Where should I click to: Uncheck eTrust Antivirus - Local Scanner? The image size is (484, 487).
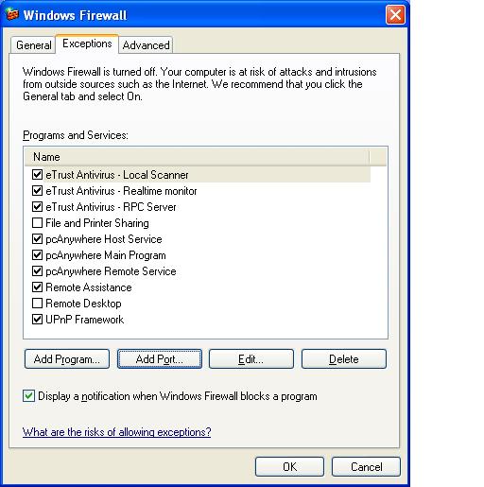[37, 174]
